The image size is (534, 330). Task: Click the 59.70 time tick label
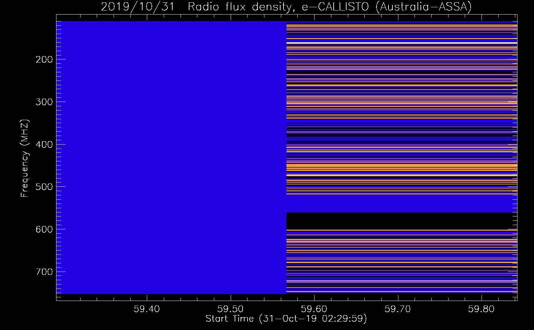click(398, 309)
